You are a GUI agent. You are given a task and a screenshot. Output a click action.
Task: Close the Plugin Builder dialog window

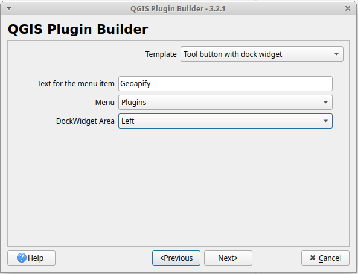pyautogui.click(x=348, y=8)
